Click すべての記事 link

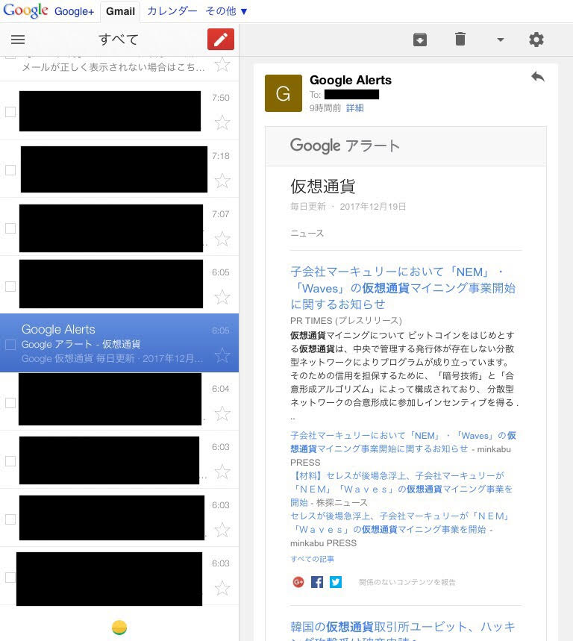[312, 559]
